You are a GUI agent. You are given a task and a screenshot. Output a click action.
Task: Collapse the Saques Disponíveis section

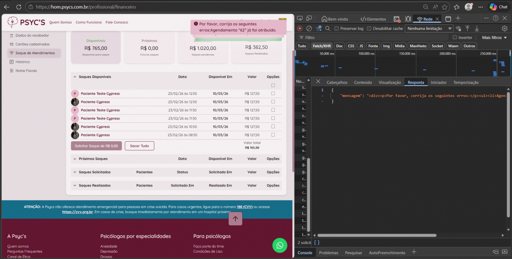[x=75, y=77]
